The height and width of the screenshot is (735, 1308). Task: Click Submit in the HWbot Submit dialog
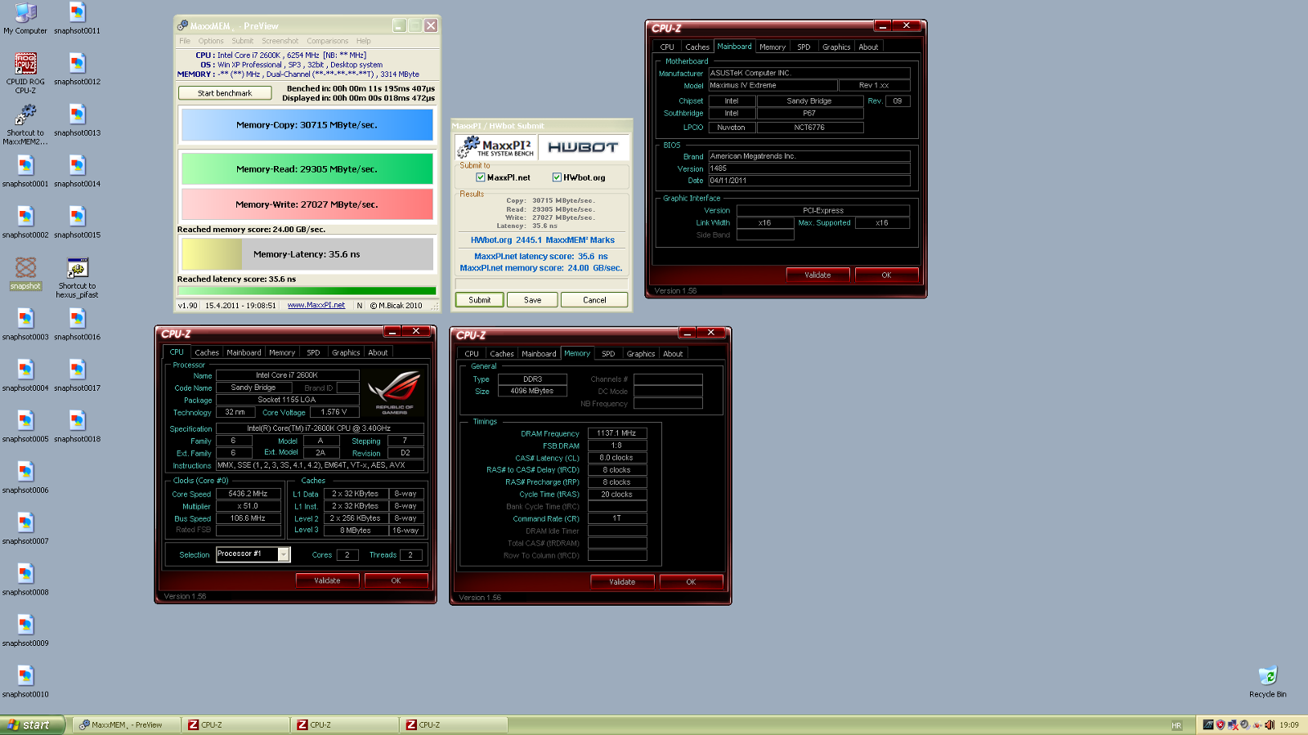[x=480, y=300]
